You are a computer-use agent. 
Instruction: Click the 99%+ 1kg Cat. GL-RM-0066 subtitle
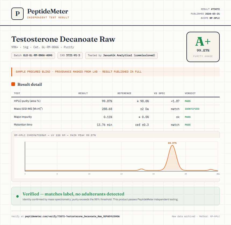tap(43, 47)
